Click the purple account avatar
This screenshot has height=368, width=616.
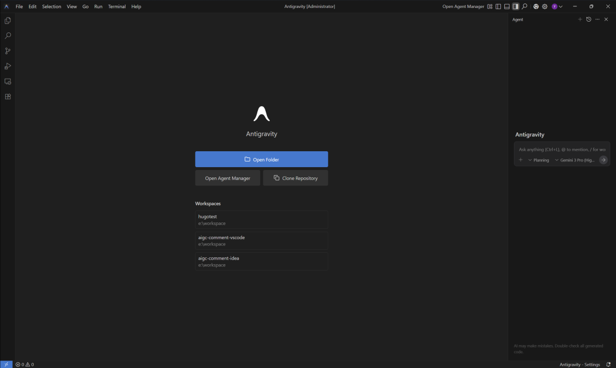coord(554,6)
